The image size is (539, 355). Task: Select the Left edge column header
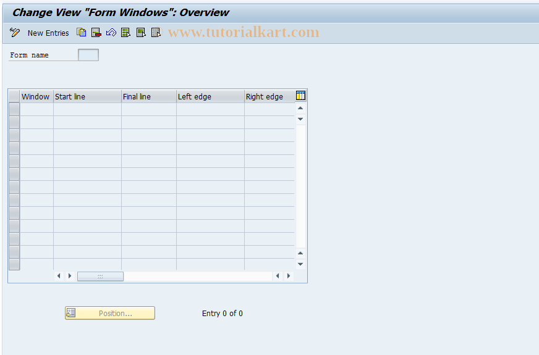click(x=210, y=96)
